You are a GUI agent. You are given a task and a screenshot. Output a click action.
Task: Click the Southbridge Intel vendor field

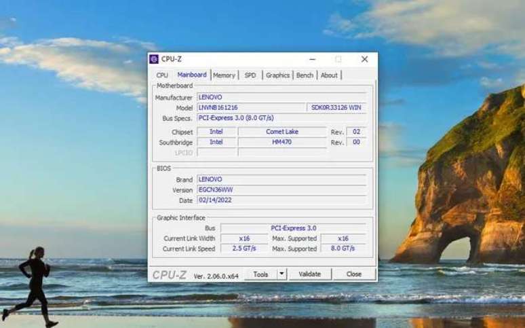click(x=216, y=142)
